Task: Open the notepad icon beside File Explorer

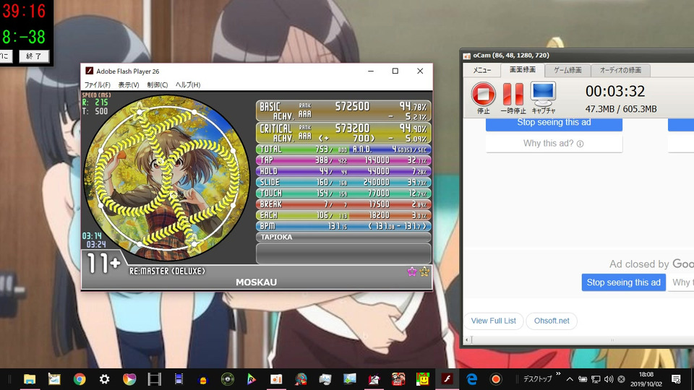Action: [54, 379]
